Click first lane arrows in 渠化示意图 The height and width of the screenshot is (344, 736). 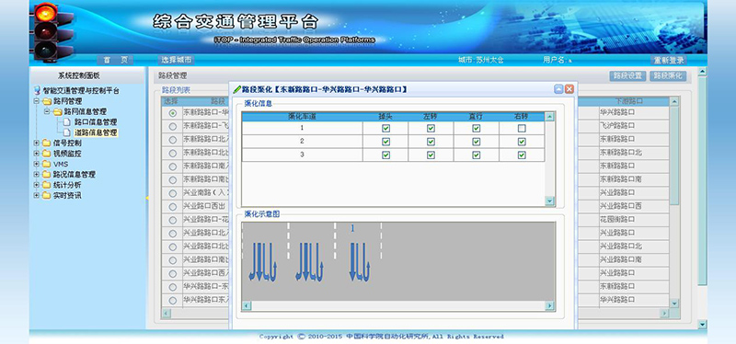(263, 262)
